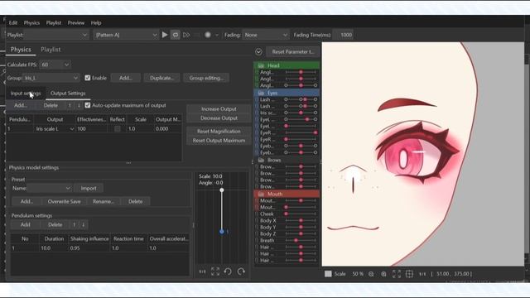Click the zoom out magnifier in the view bar

pyautogui.click(x=371, y=274)
